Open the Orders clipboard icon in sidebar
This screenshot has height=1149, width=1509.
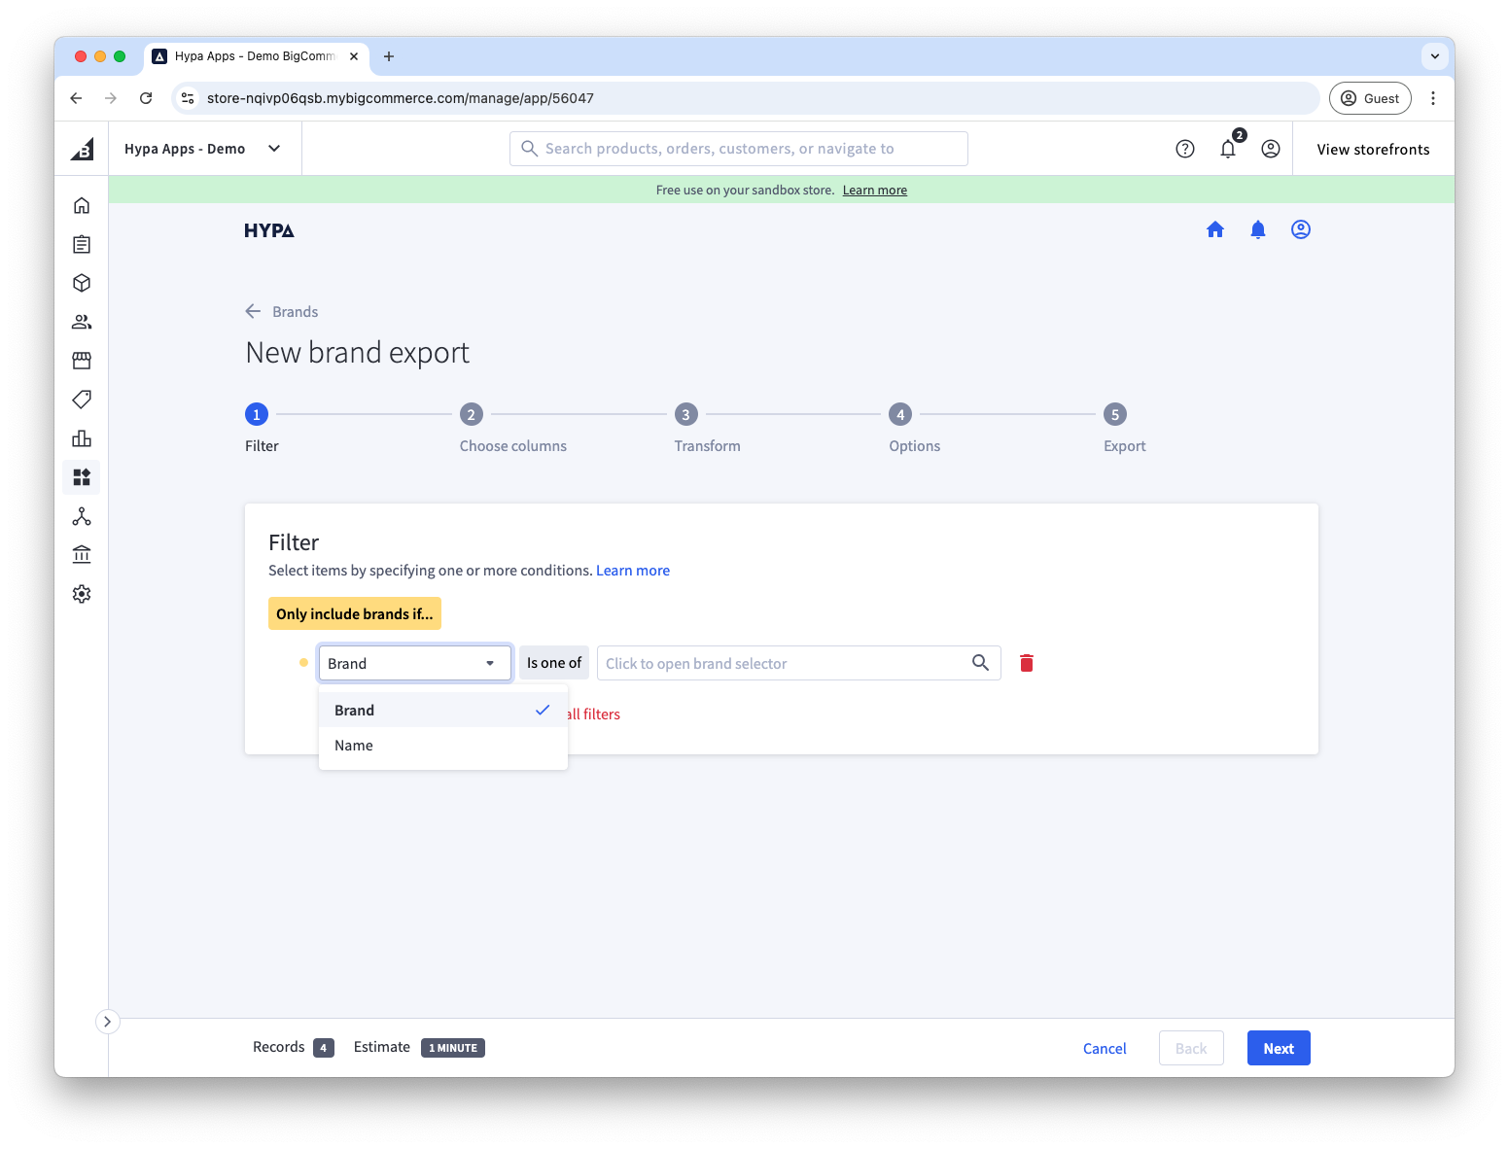pos(81,244)
